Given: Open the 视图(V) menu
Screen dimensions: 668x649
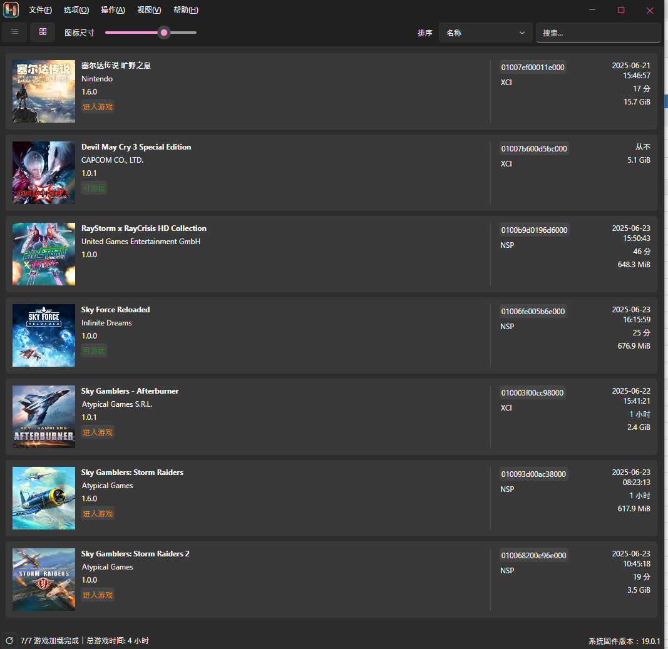Looking at the screenshot, I should point(149,10).
